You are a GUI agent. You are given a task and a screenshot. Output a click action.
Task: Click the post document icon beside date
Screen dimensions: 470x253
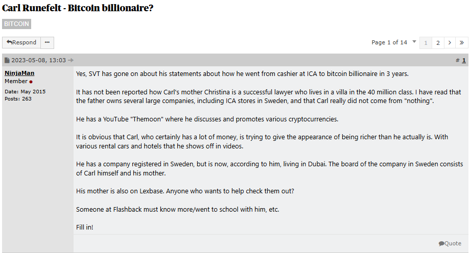7,60
